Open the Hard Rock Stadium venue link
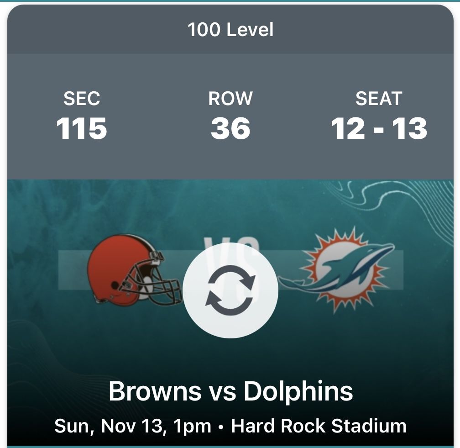 point(319,426)
